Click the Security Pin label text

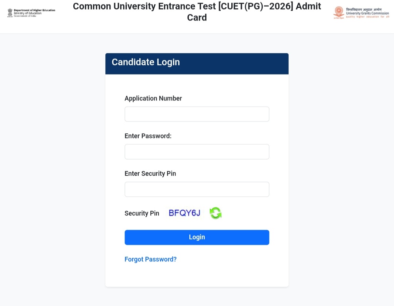(x=142, y=213)
